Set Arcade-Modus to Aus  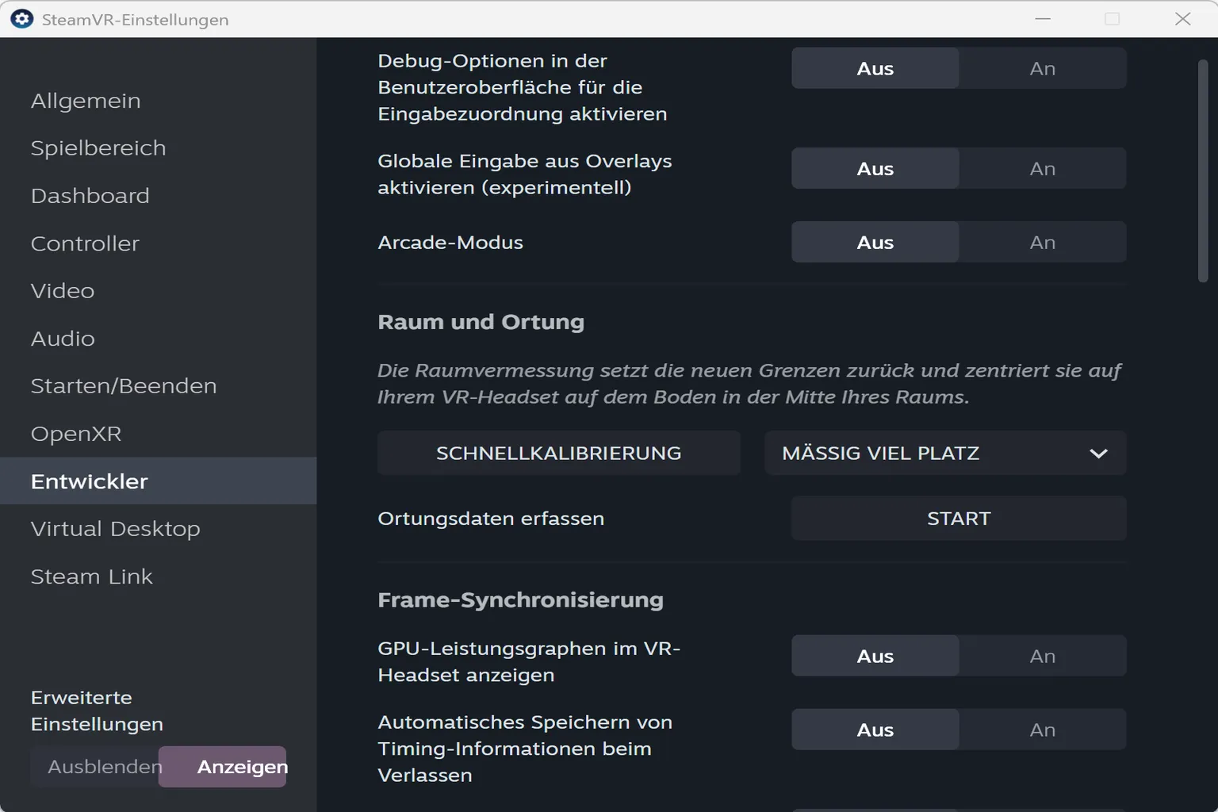875,242
